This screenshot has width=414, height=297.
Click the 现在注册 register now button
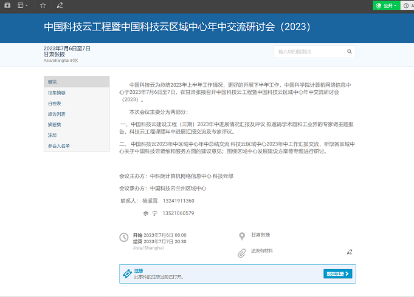point(337,274)
